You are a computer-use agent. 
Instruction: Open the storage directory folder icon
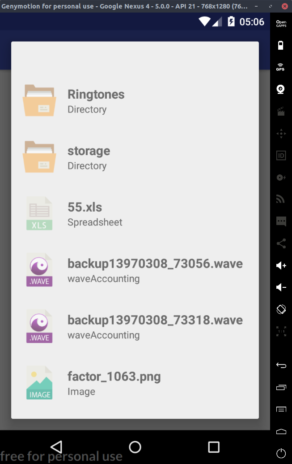pos(39,157)
